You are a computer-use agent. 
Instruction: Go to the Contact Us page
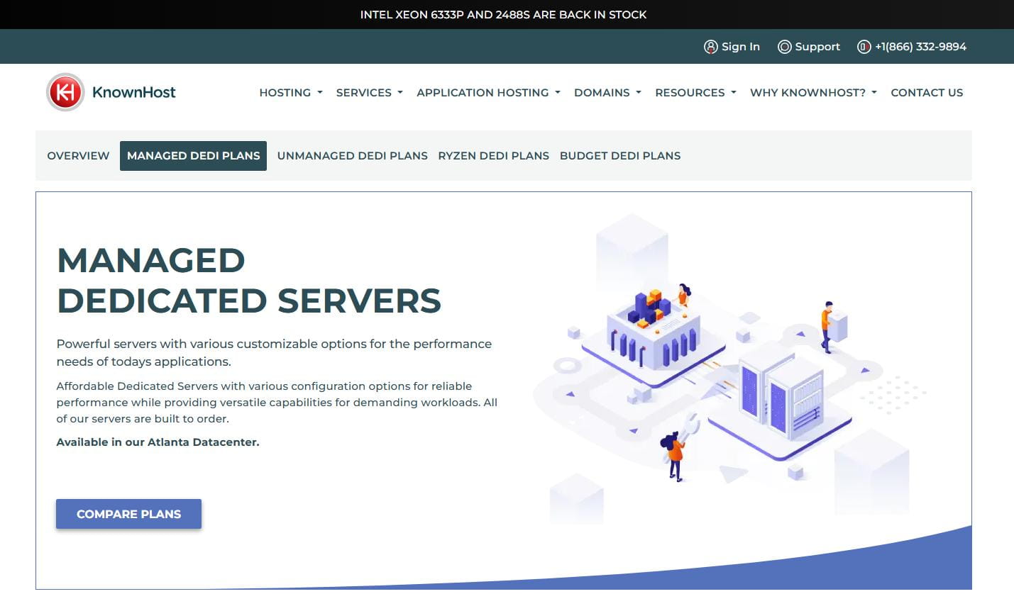927,93
